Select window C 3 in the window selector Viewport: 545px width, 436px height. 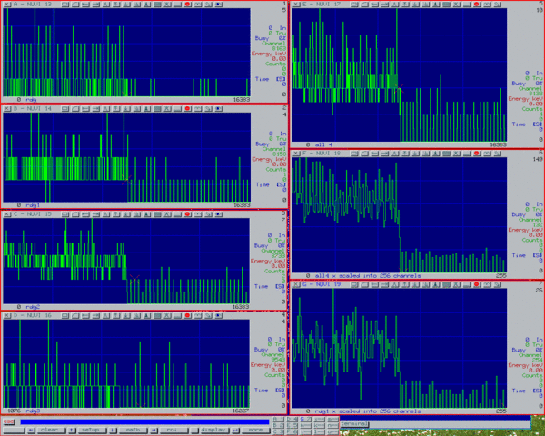pyautogui.click(x=279, y=431)
